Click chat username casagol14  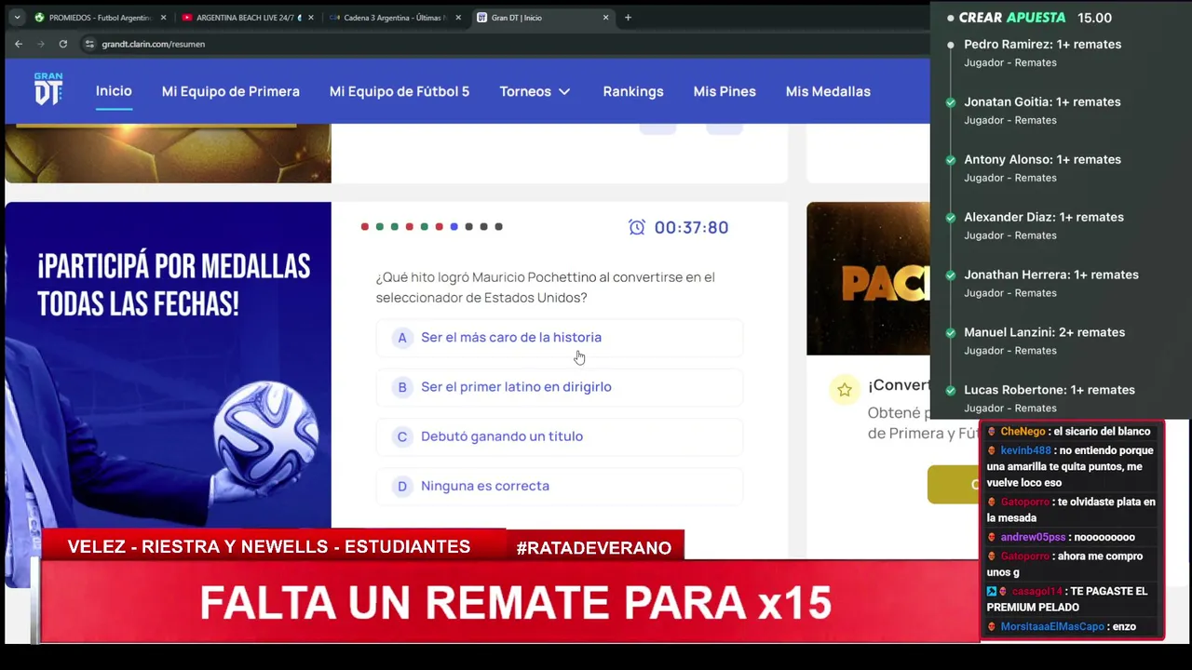point(1036,592)
